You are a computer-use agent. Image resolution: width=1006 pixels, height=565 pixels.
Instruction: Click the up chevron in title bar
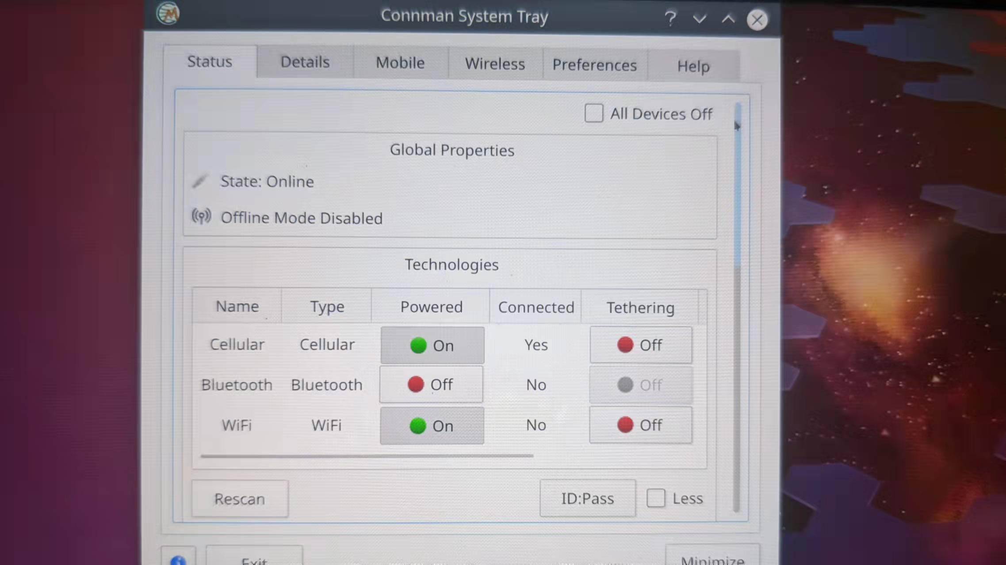tap(728, 19)
